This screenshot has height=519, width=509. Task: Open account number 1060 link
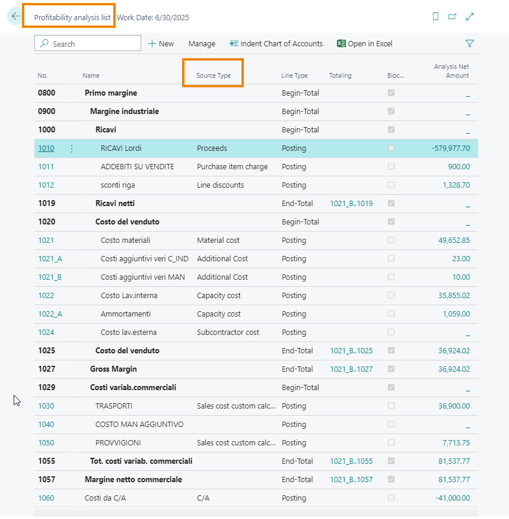pos(46,498)
